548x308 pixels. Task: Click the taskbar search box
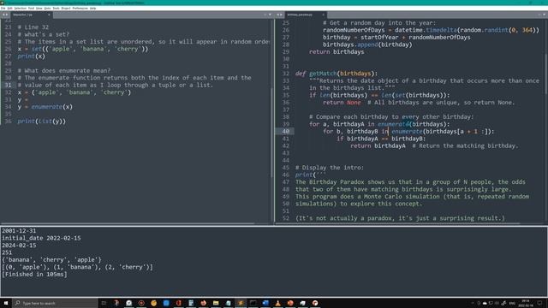(x=55, y=303)
